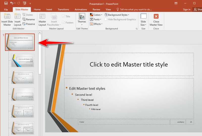
Task: Click the Insert Slide Master icon
Action: point(7,16)
